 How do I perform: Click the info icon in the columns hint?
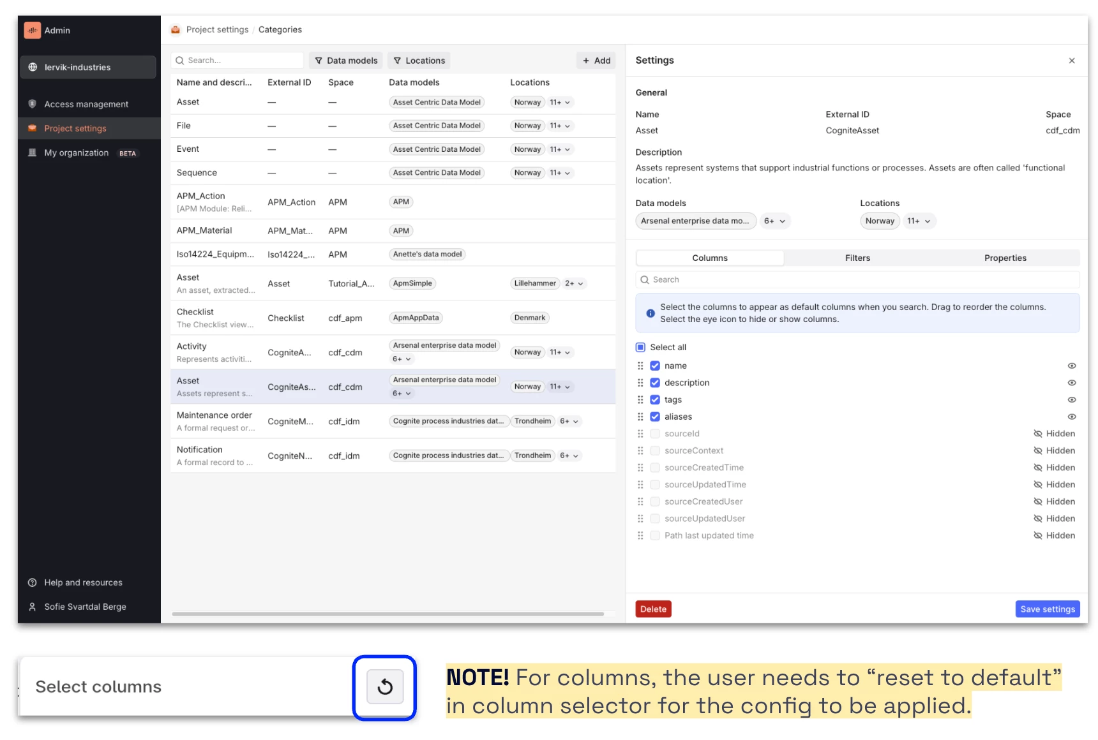(x=650, y=313)
